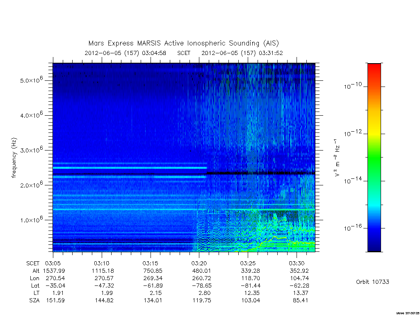Screen dimensions: 420x315
Task: Click altitude value "750.85"
Action: (153, 271)
